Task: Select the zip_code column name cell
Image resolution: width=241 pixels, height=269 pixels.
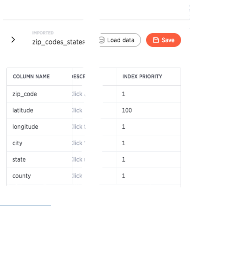Action: (x=25, y=94)
